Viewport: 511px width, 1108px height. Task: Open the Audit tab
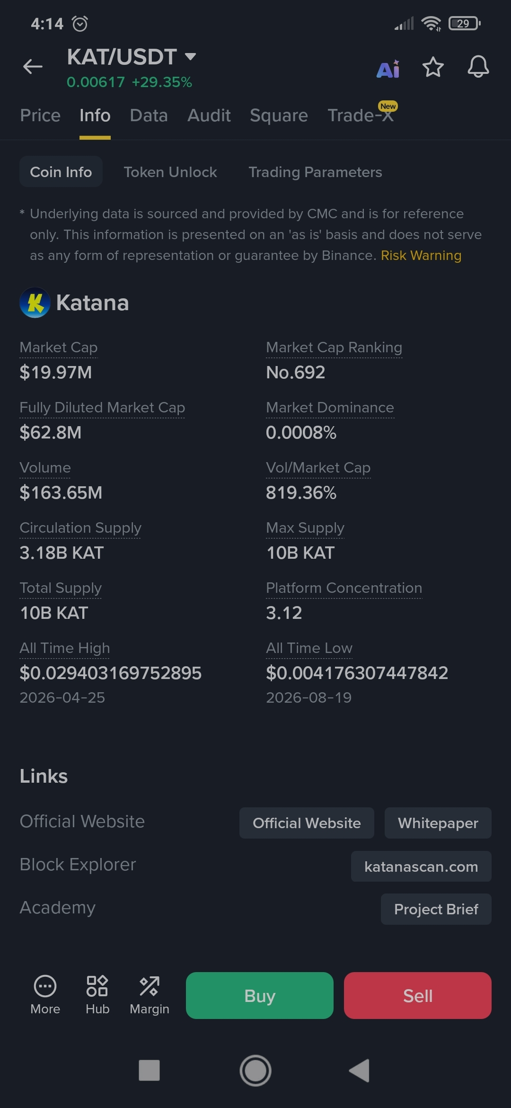pyautogui.click(x=209, y=116)
